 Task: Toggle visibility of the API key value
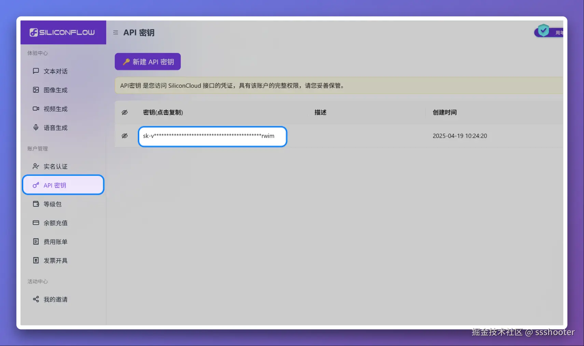point(125,136)
